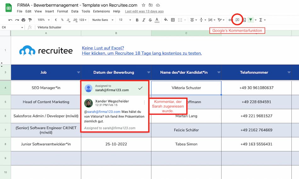Star the document with star icon

[x=144, y=5]
